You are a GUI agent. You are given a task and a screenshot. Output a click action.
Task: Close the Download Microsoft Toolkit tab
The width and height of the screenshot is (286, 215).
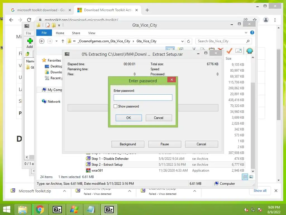click(136, 10)
